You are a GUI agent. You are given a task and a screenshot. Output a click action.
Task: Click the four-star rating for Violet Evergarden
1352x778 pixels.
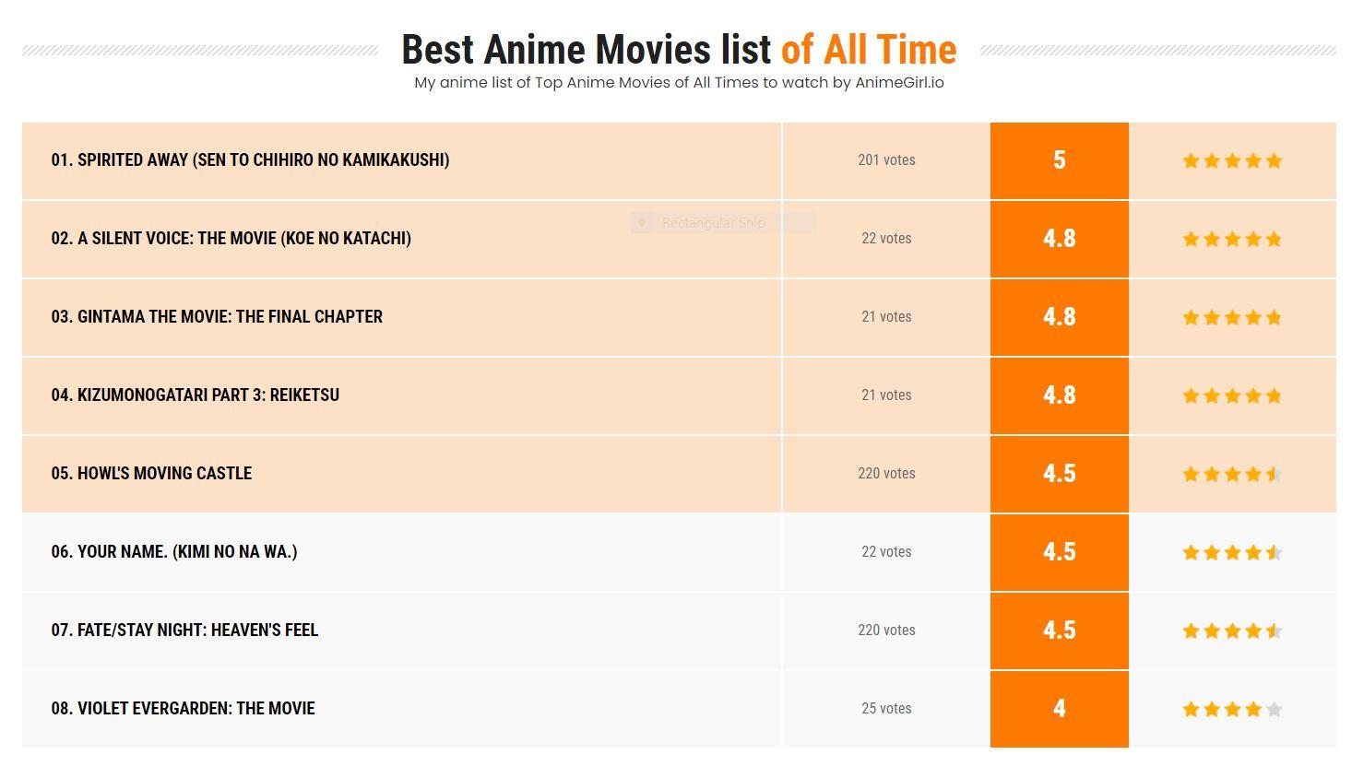click(1232, 709)
